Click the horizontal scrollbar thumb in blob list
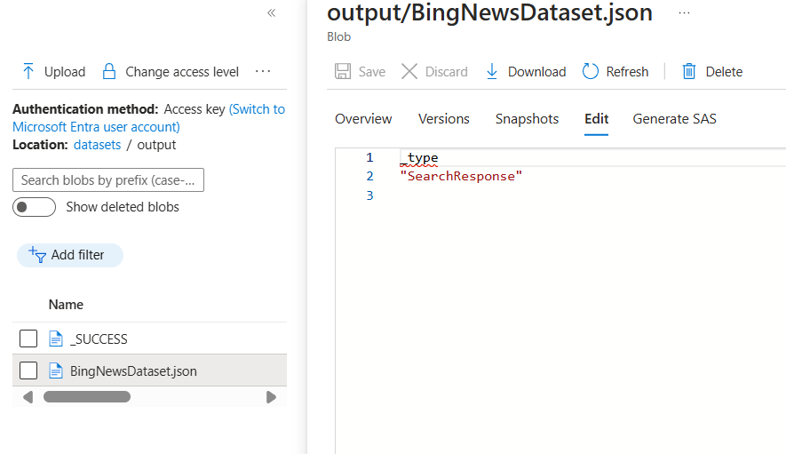The width and height of the screenshot is (786, 454). [87, 397]
